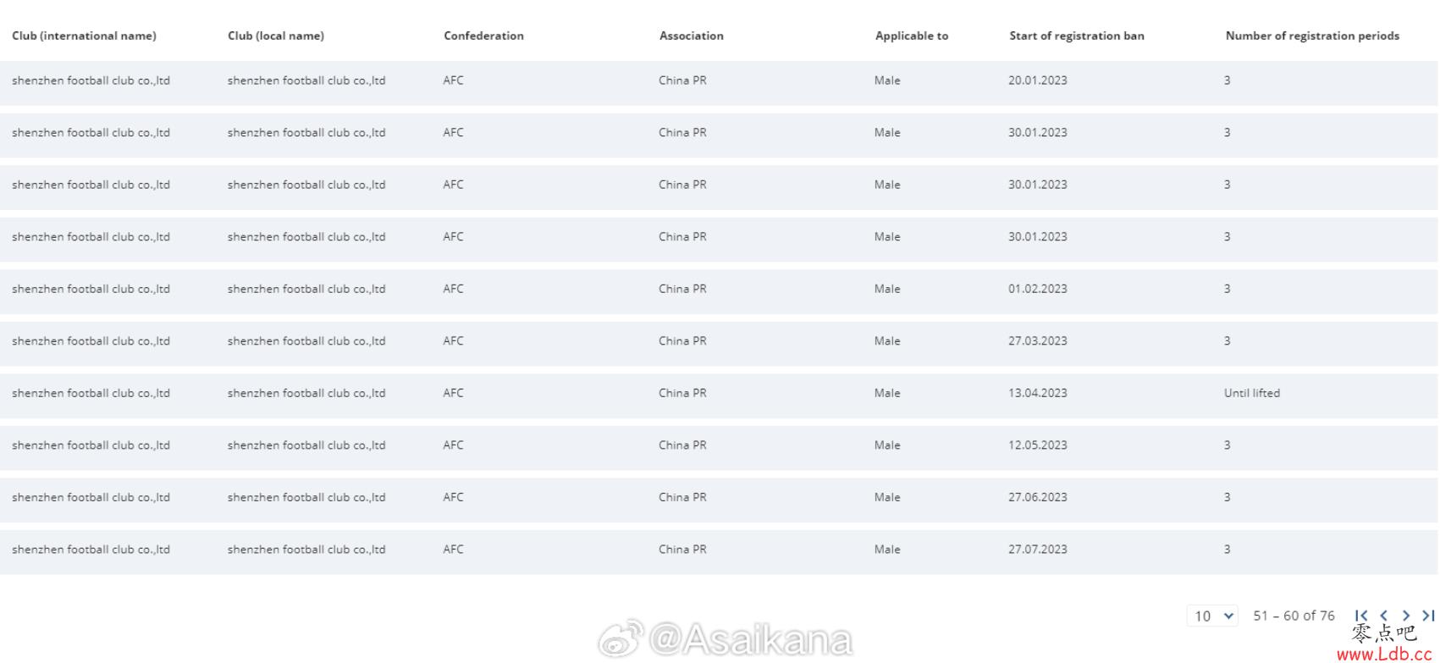The width and height of the screenshot is (1440, 663).
Task: Click Number of registration periods header
Action: tap(1312, 36)
